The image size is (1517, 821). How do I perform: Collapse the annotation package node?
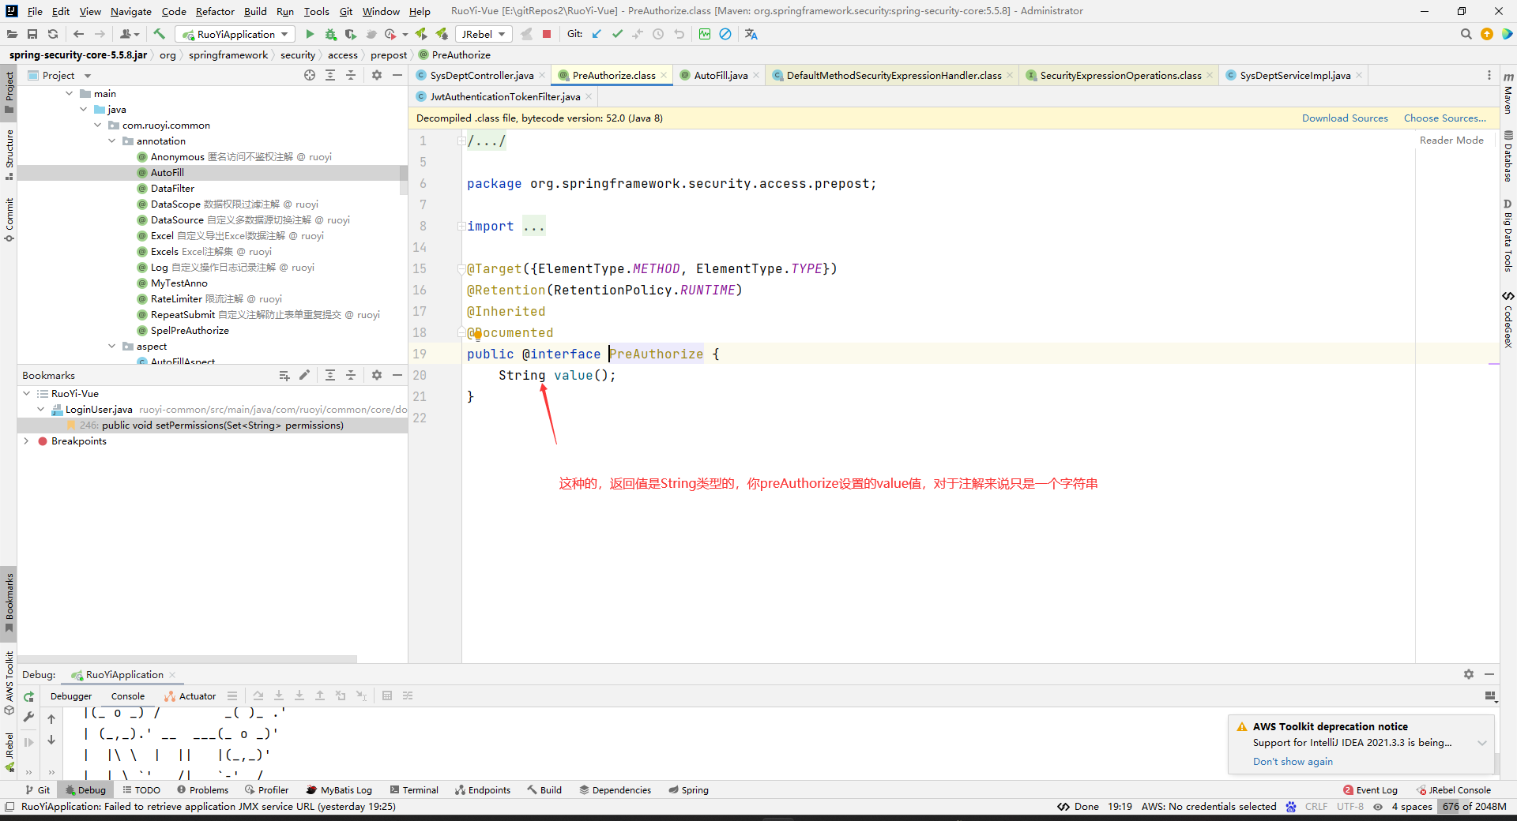click(112, 141)
